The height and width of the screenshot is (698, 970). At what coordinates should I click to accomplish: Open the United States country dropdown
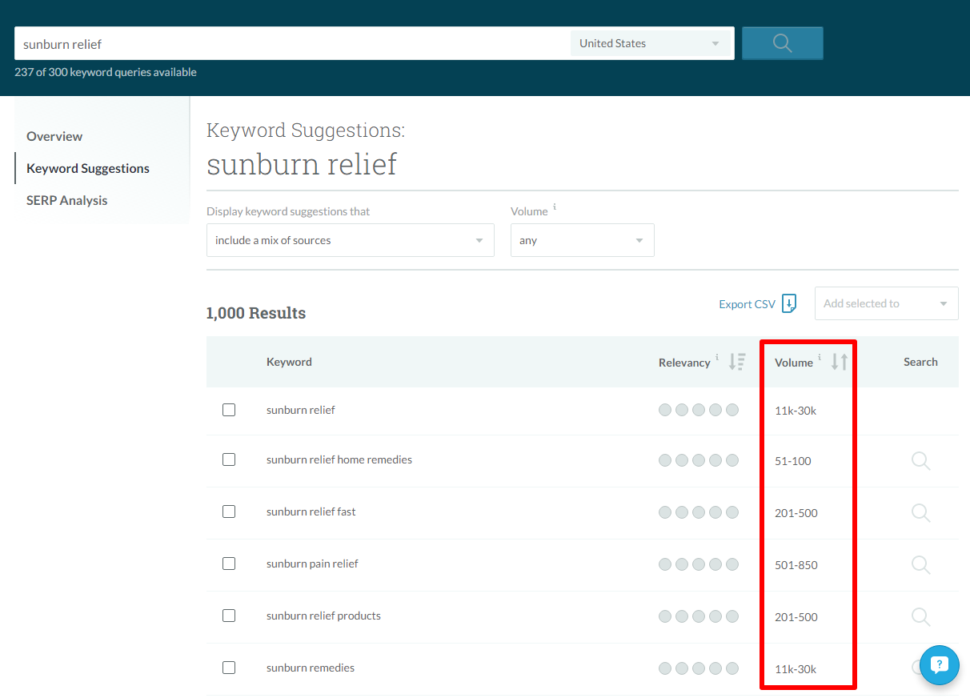650,43
